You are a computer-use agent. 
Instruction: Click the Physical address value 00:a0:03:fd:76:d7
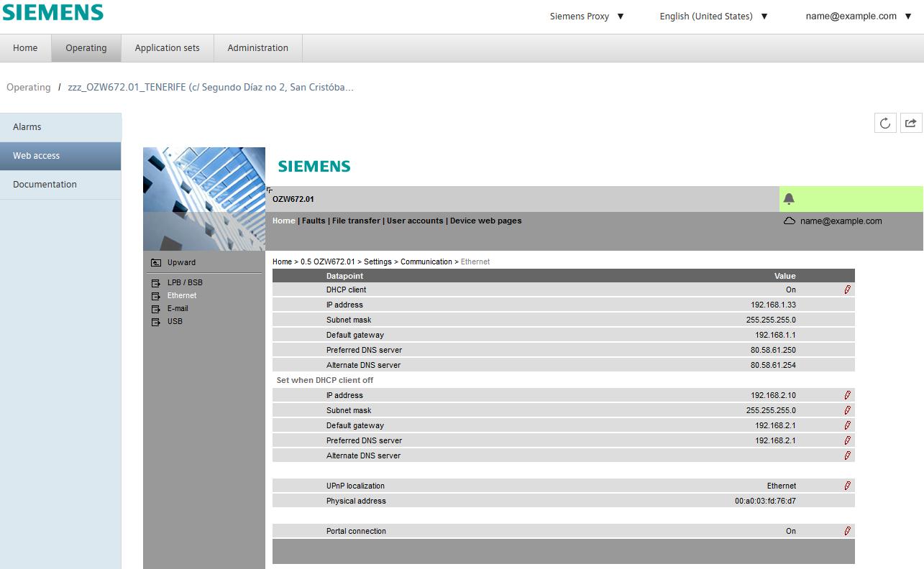765,501
